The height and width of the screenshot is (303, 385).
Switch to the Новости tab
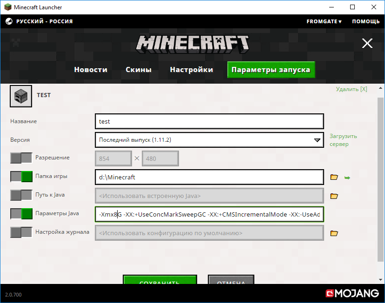91,70
